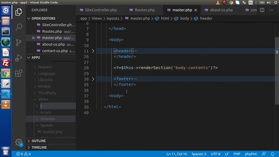Open Google Chrome from the dock
279x157 pixels.
(6, 73)
